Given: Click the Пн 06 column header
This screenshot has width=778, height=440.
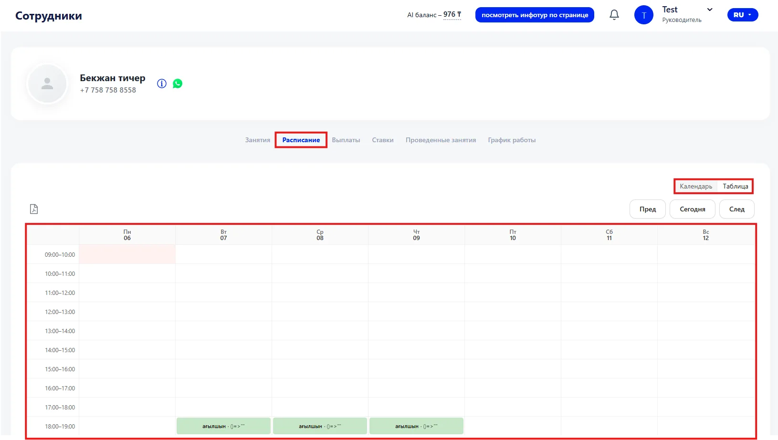Looking at the screenshot, I should pos(127,235).
